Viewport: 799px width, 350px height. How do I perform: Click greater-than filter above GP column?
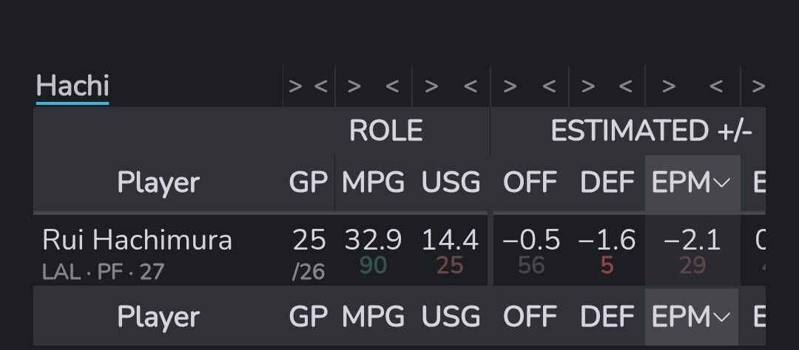[296, 87]
